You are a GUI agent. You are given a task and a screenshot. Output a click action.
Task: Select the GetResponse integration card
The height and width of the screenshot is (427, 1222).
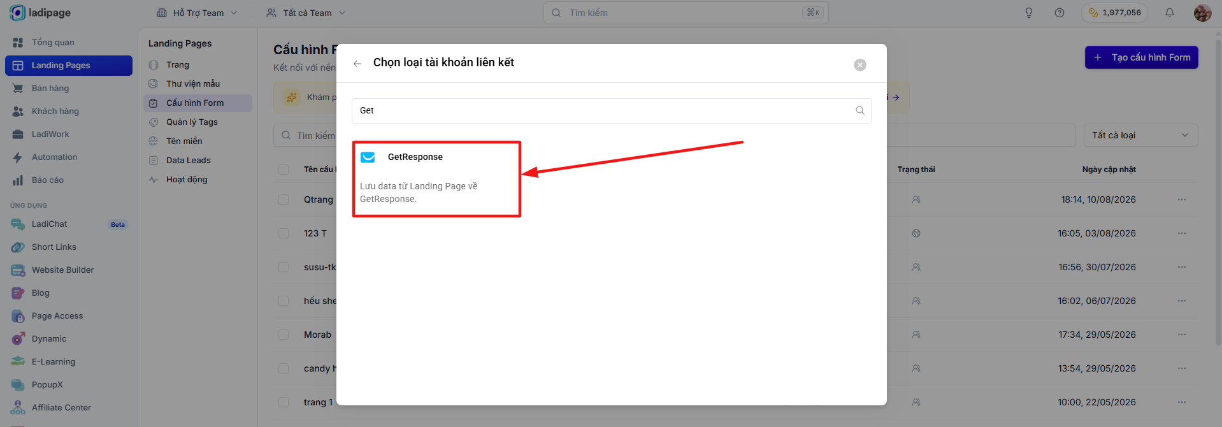pyautogui.click(x=436, y=179)
